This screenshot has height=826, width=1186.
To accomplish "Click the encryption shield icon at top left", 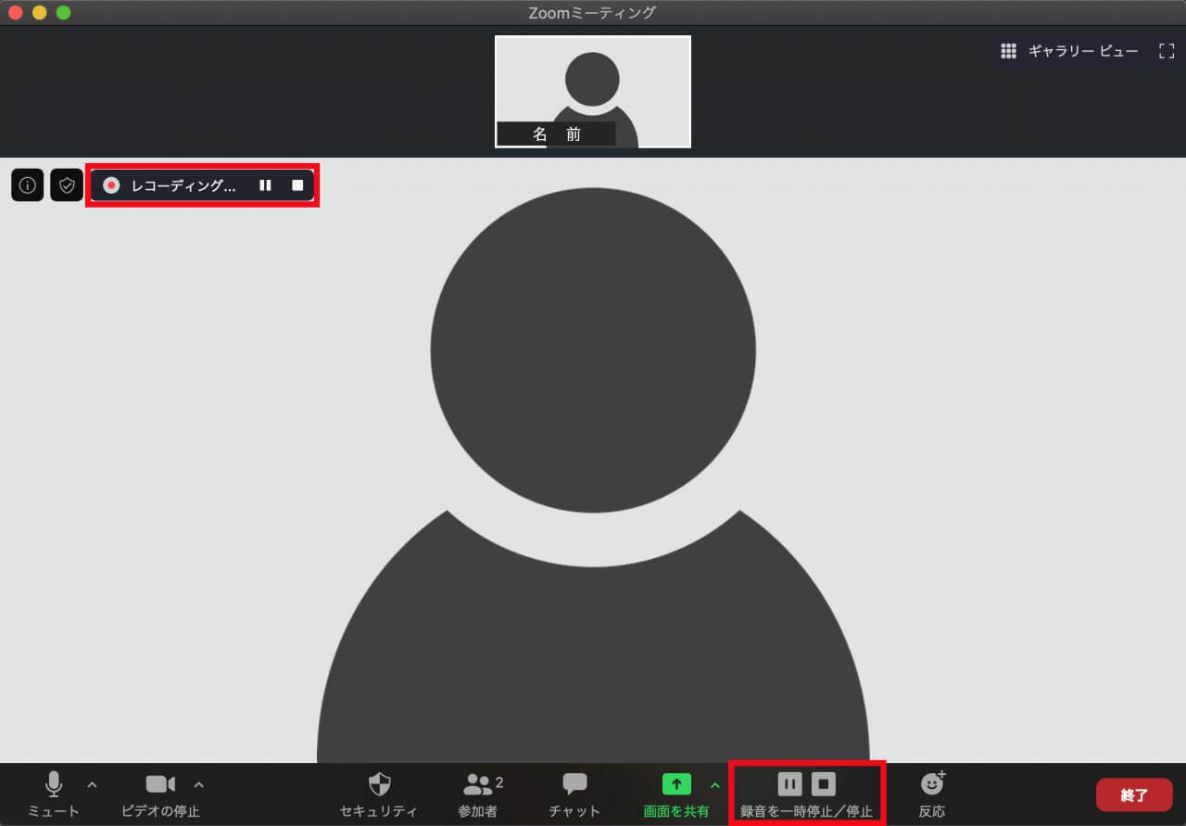I will click(x=67, y=185).
